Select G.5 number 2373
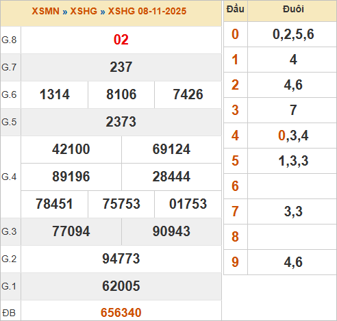This screenshot has width=337, height=321. [x=121, y=122]
